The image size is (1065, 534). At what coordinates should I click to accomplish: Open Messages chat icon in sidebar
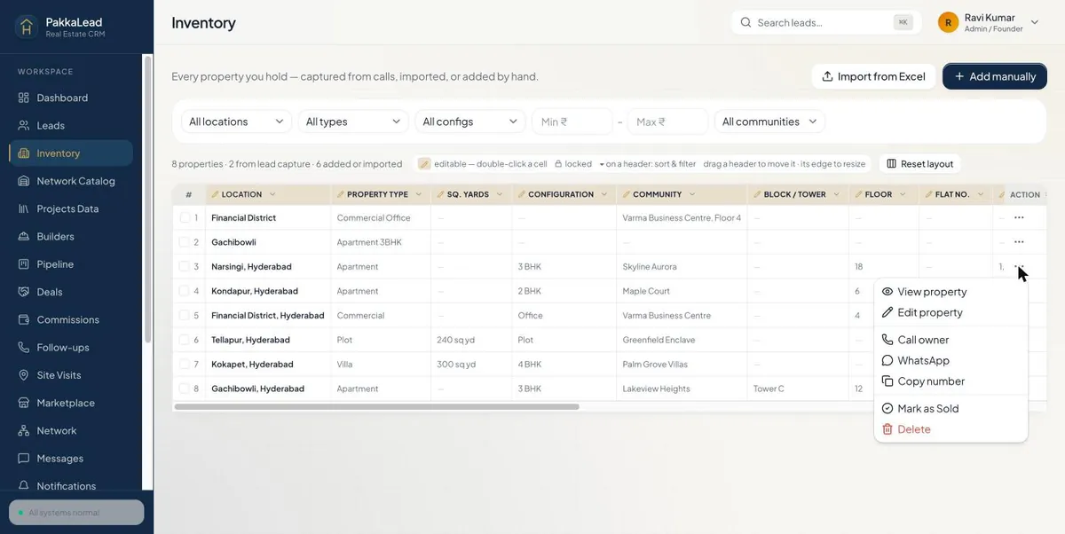point(24,459)
